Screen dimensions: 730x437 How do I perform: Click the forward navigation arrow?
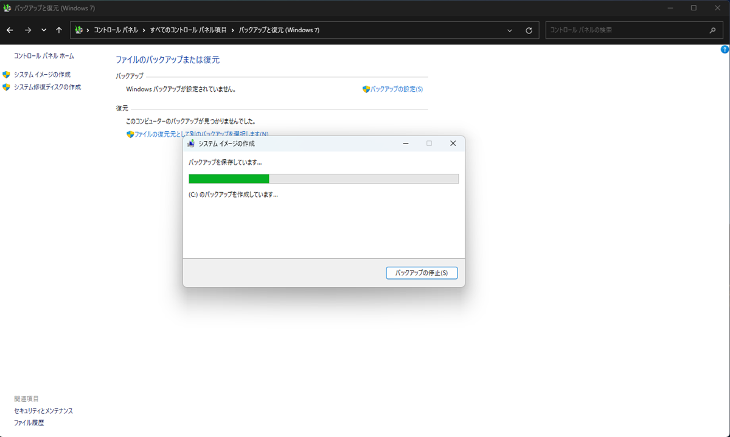click(28, 30)
